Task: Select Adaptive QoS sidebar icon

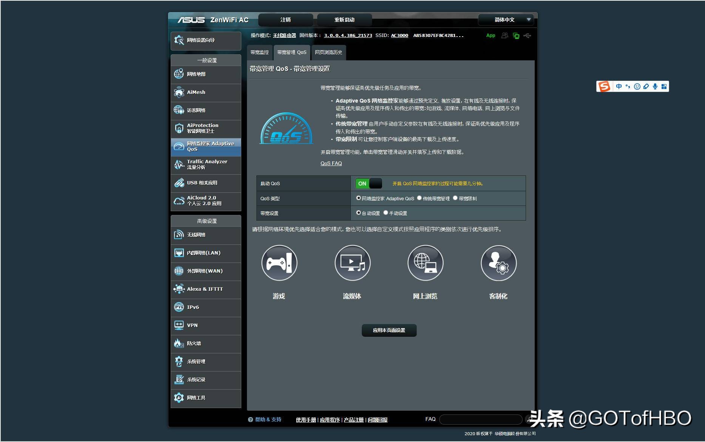Action: point(179,146)
